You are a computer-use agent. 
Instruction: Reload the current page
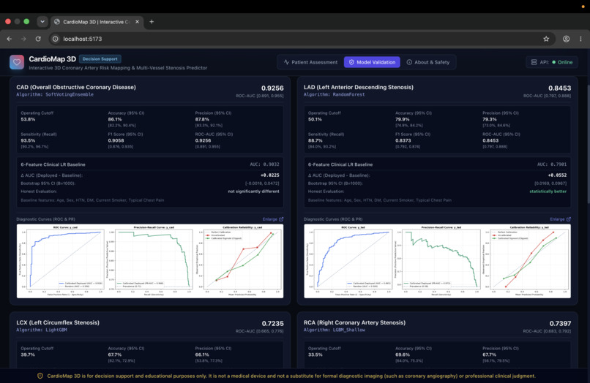point(38,39)
